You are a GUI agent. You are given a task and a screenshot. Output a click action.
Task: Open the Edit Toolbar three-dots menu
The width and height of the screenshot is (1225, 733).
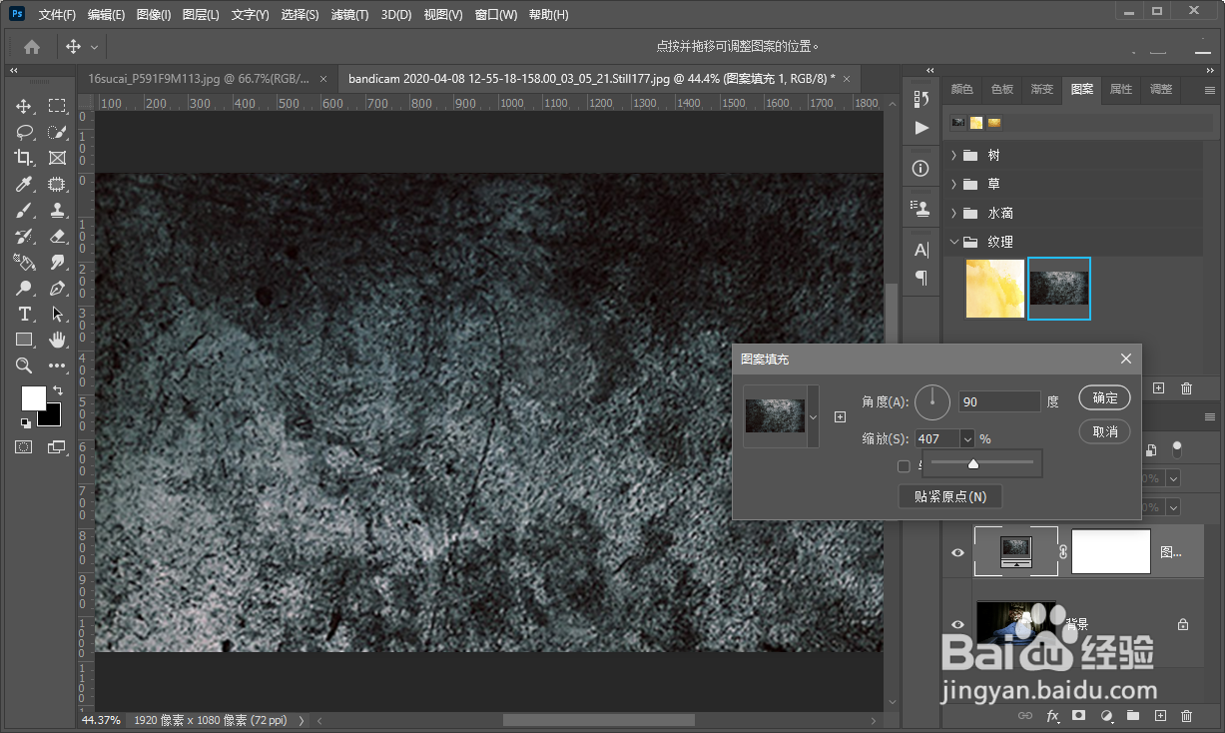point(57,366)
